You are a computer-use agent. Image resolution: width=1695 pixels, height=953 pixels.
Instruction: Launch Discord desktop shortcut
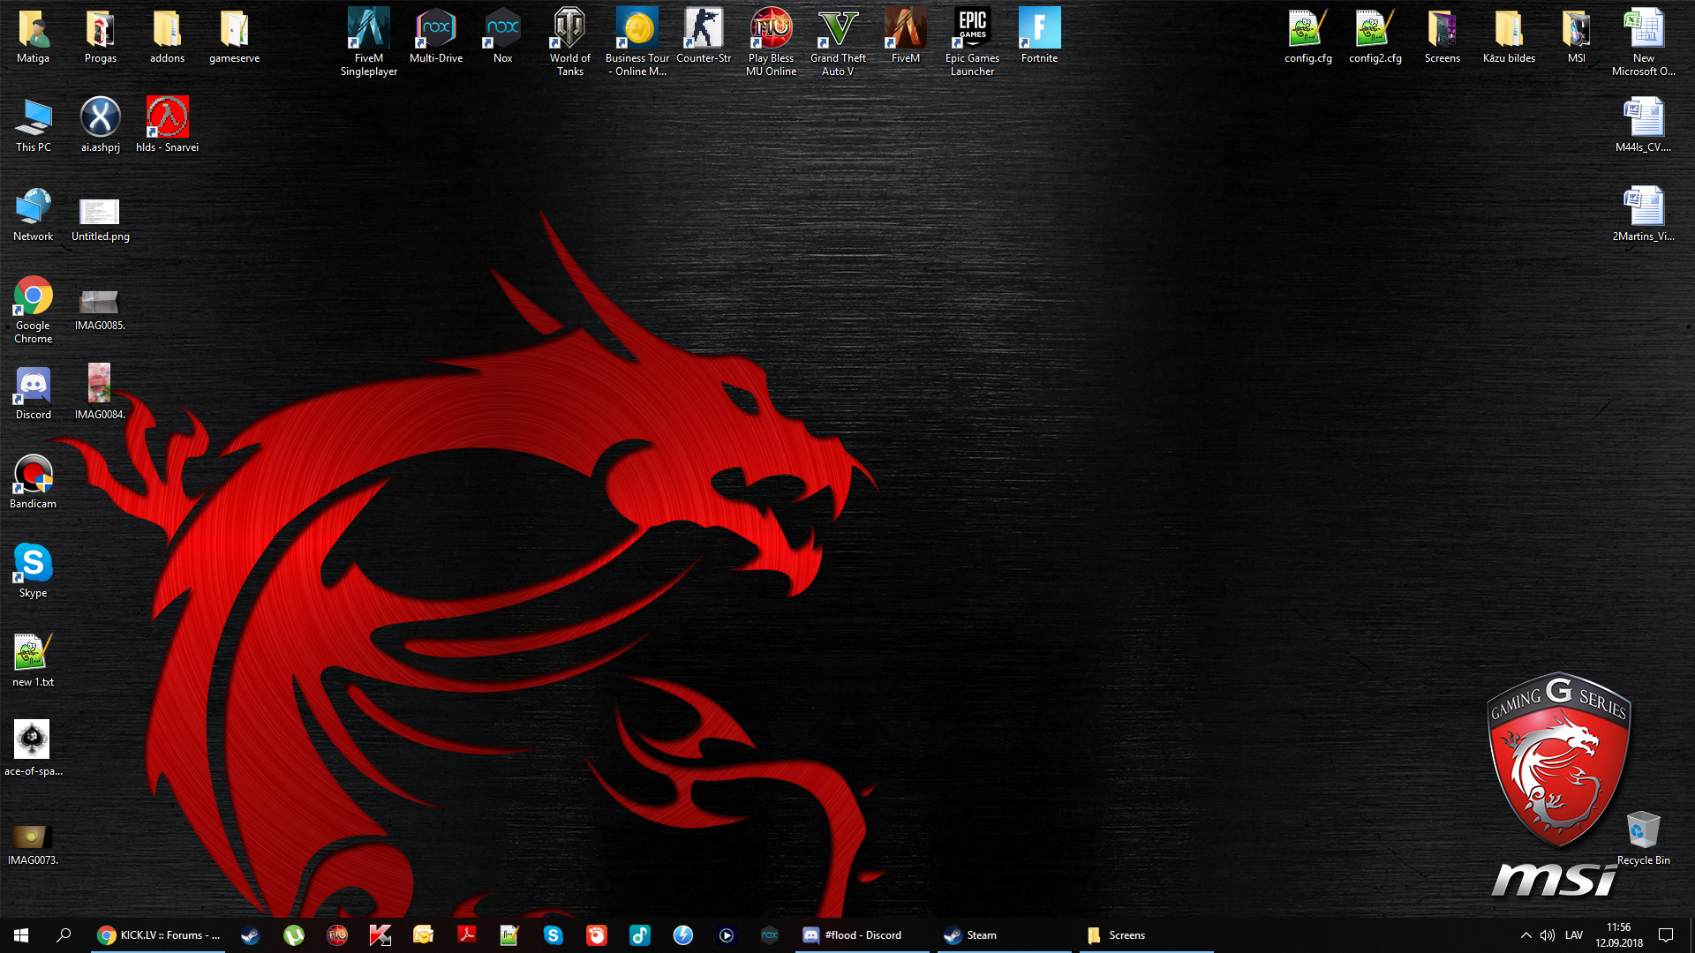click(x=33, y=393)
